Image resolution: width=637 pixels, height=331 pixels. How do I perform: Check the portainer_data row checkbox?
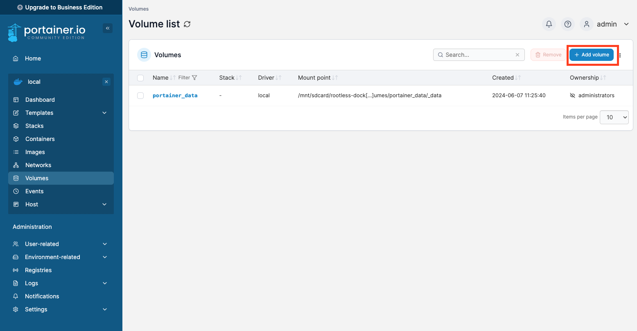(x=140, y=96)
